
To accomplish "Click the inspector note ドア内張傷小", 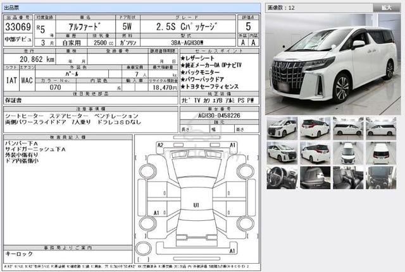I will click(x=22, y=161).
